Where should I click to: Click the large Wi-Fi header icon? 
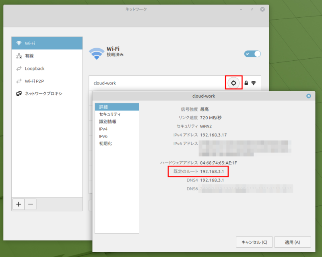click(x=97, y=53)
